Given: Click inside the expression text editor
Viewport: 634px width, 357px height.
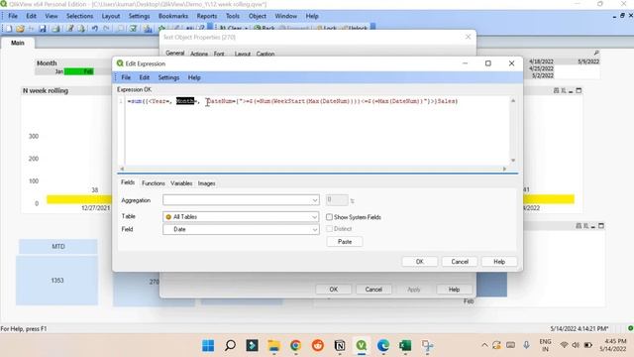Looking at the screenshot, I should tap(317, 130).
